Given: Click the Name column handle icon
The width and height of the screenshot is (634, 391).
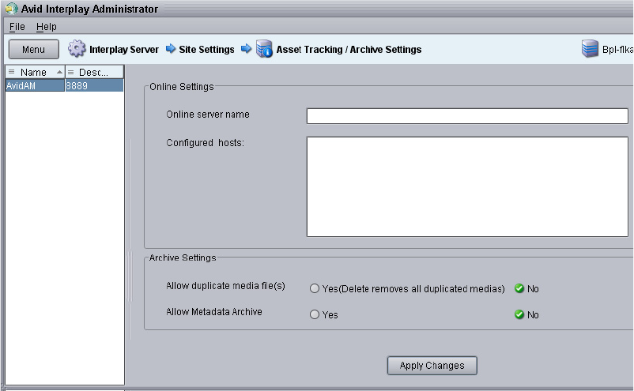Looking at the screenshot, I should tap(12, 72).
